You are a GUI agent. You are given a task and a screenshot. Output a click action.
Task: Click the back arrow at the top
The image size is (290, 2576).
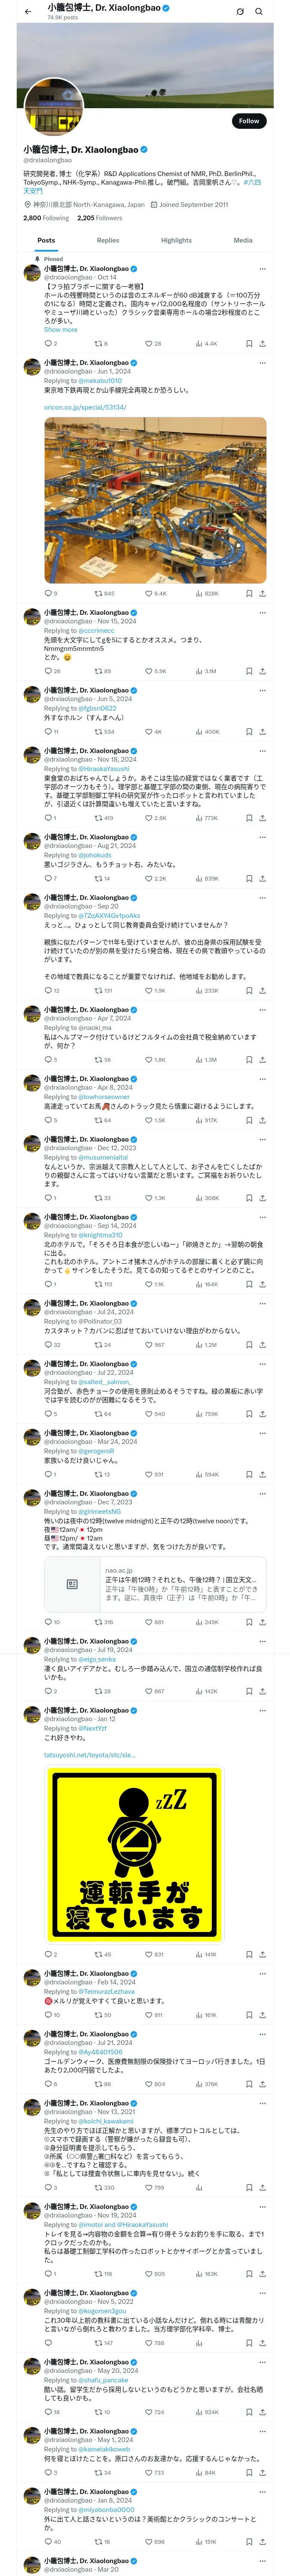click(28, 11)
